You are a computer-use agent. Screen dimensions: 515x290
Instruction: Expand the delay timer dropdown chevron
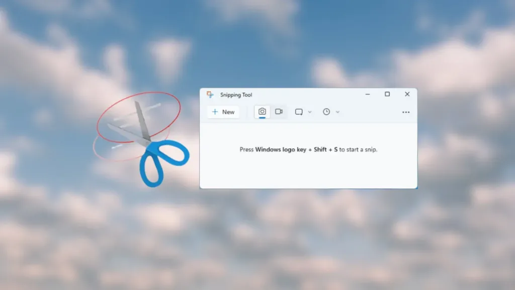(x=337, y=112)
